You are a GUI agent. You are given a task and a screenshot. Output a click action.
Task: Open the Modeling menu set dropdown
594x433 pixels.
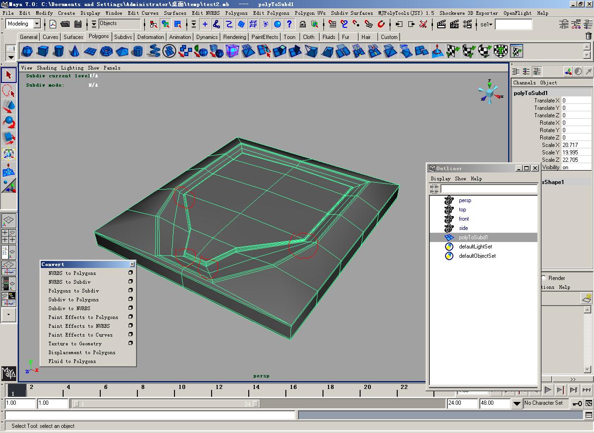click(37, 24)
